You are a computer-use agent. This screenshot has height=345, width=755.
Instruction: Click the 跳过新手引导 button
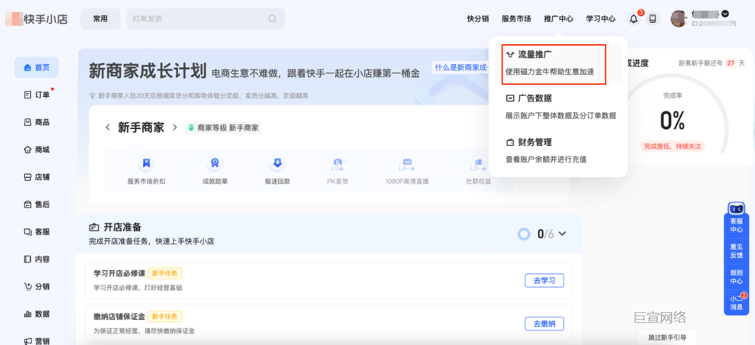tap(667, 337)
